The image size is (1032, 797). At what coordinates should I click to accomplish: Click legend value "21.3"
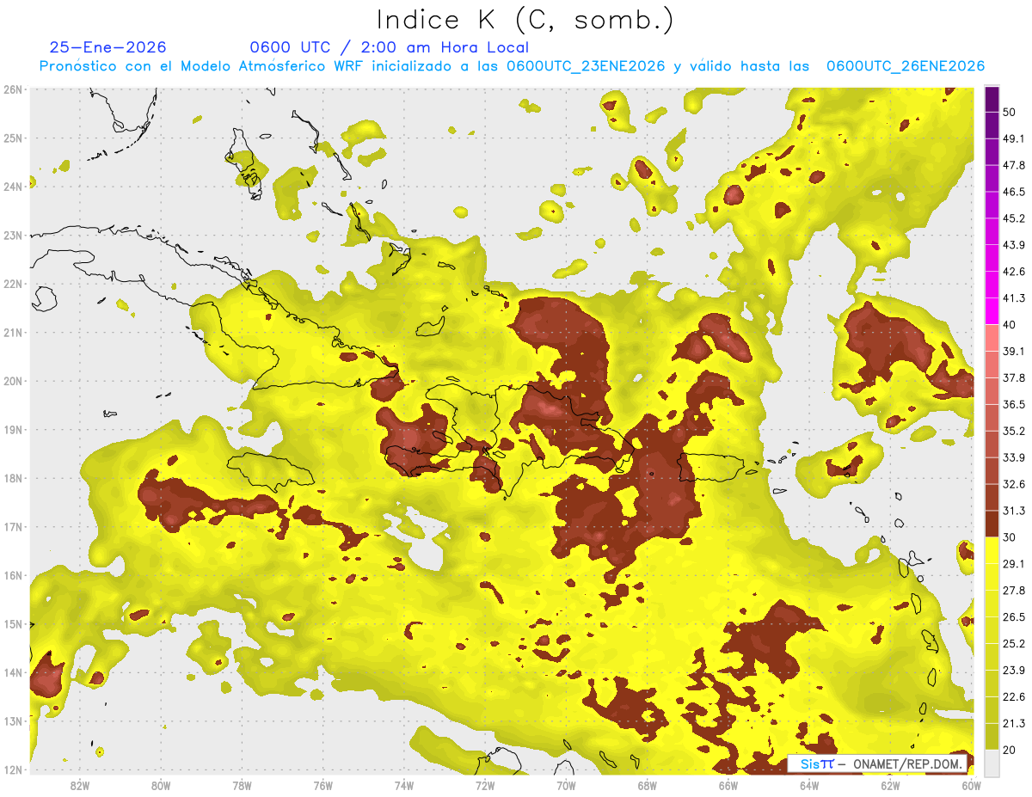(x=1014, y=723)
